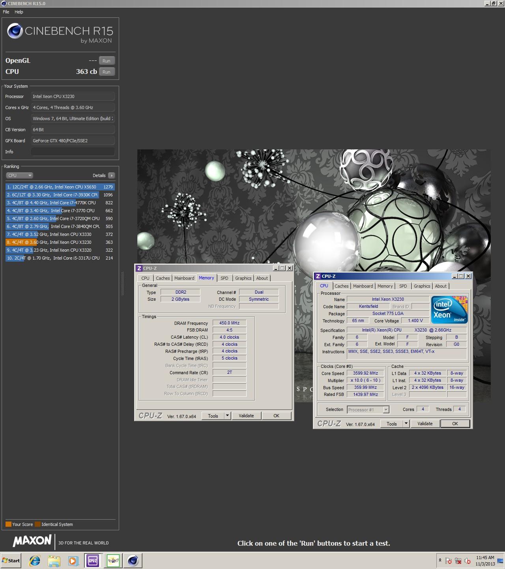Run the CPU benchmark
The image size is (505, 569).
pos(107,72)
